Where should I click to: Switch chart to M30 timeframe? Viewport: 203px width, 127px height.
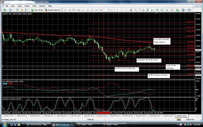pyautogui.click(x=79, y=10)
